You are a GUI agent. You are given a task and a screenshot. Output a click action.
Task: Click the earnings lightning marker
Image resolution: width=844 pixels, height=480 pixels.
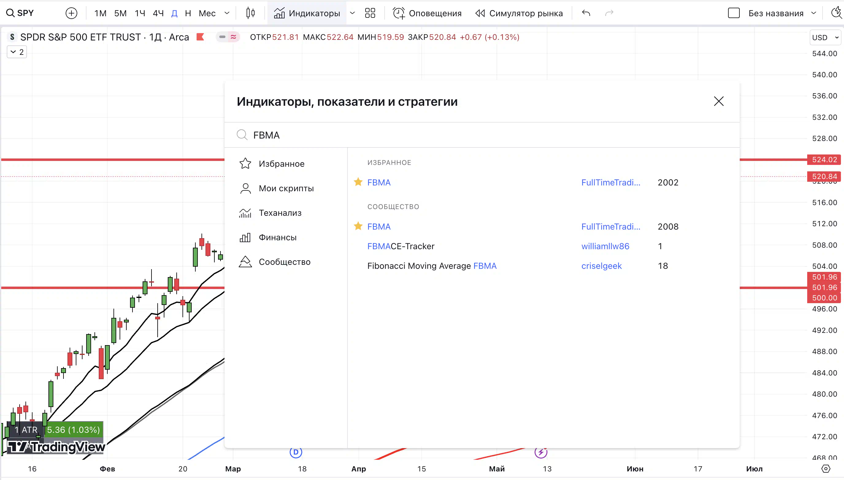[541, 452]
